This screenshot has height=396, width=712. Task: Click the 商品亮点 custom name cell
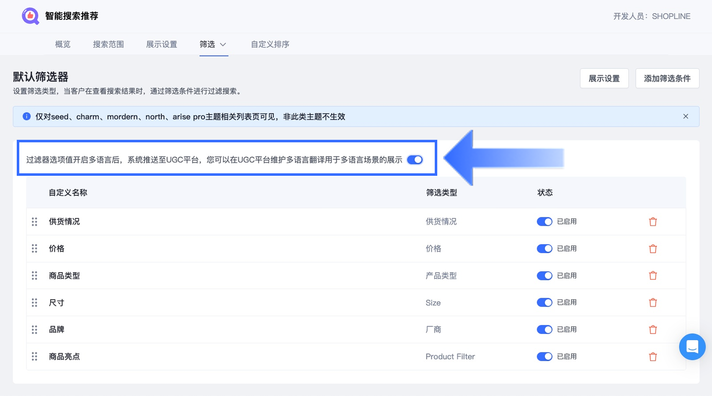pyautogui.click(x=64, y=357)
